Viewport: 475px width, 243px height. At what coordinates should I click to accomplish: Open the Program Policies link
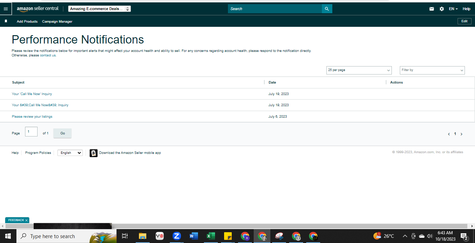[x=38, y=153]
